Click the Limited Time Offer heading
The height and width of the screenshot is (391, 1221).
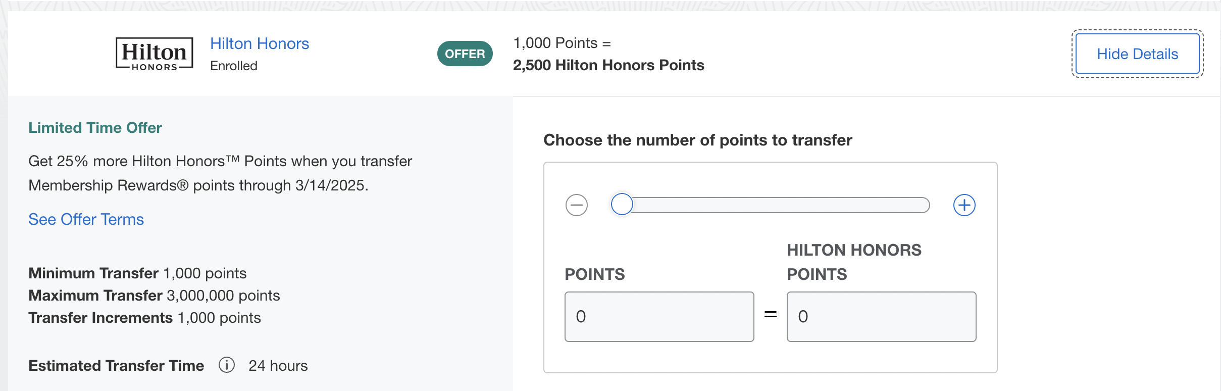[x=95, y=128]
